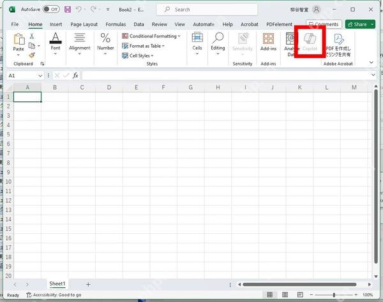Click the Undo arrow icon

[x=79, y=10]
